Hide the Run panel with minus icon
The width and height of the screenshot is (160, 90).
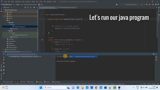pos(156,54)
